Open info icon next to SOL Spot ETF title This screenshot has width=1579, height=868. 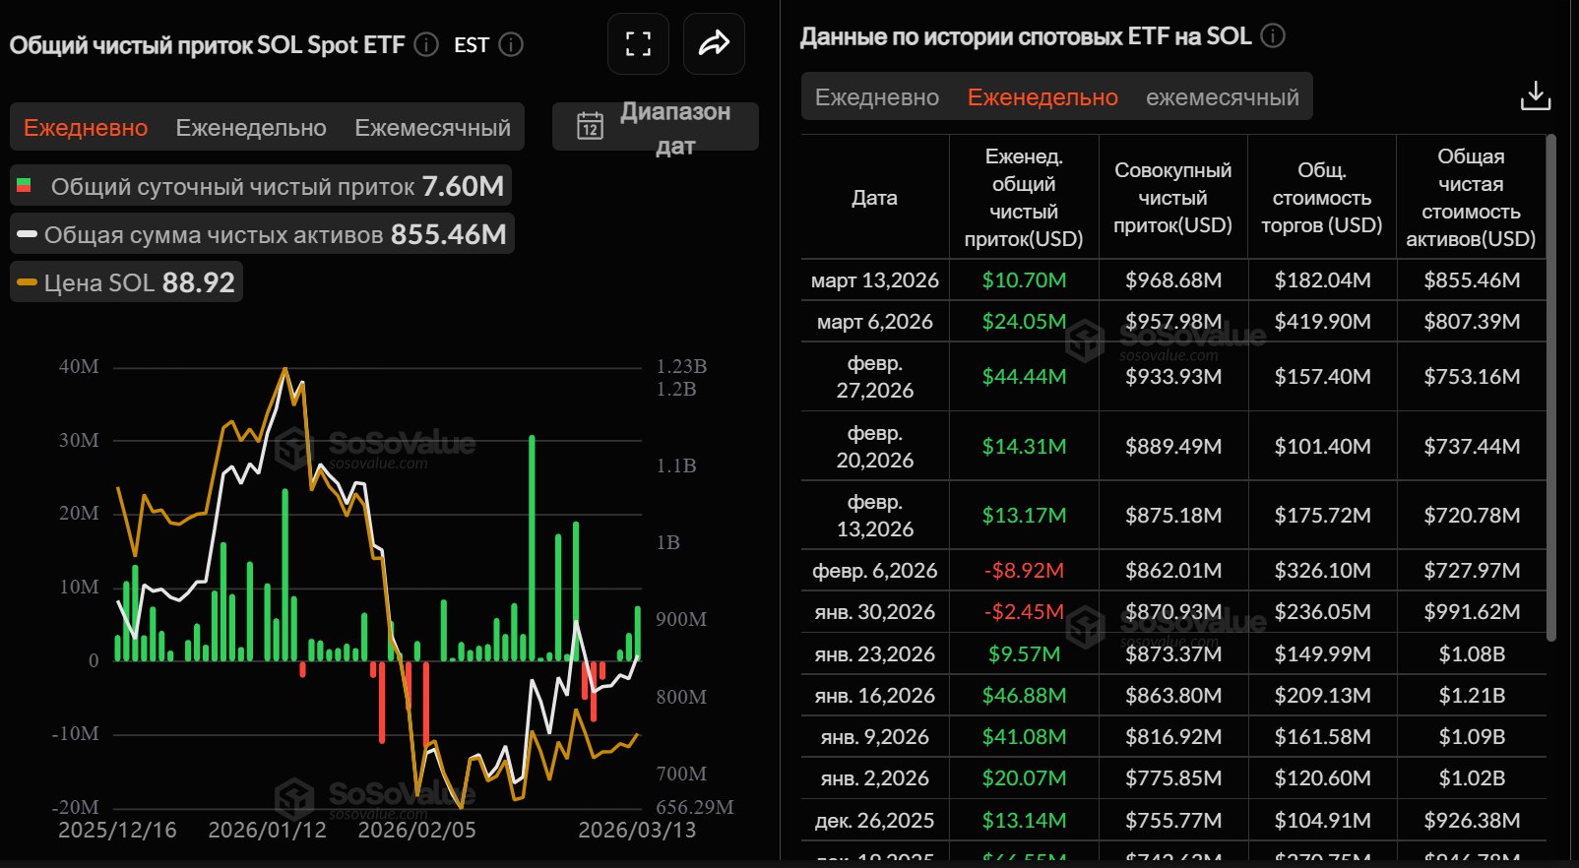click(x=426, y=44)
